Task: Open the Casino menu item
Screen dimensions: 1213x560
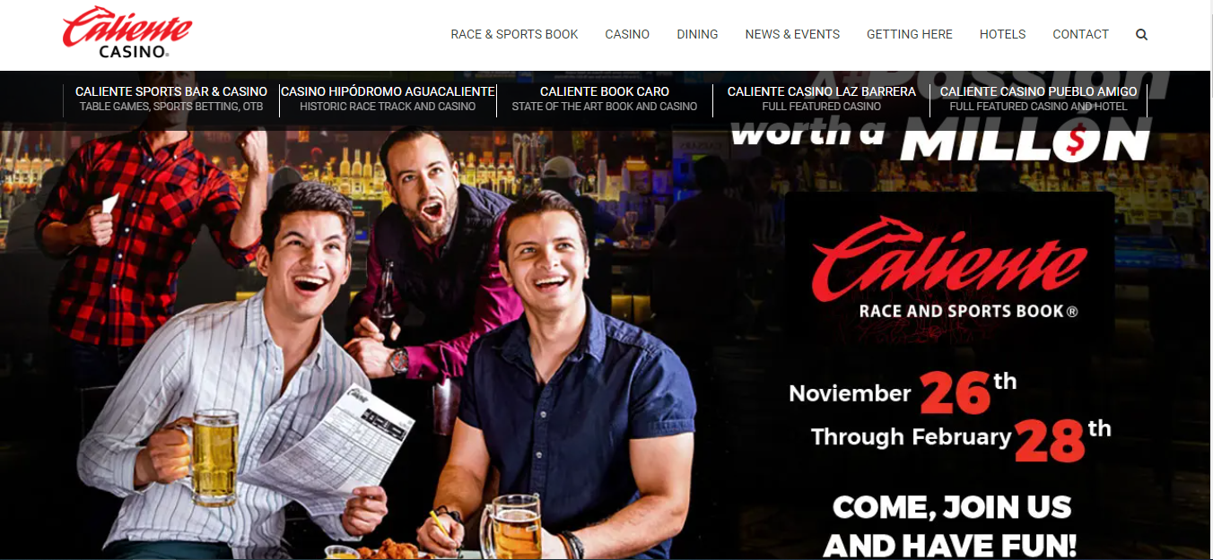Action: [627, 34]
